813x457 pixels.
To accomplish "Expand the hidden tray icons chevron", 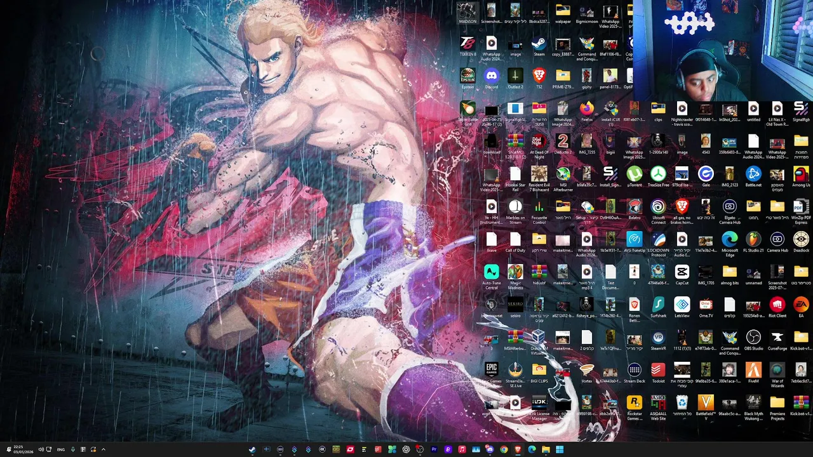I will point(103,449).
